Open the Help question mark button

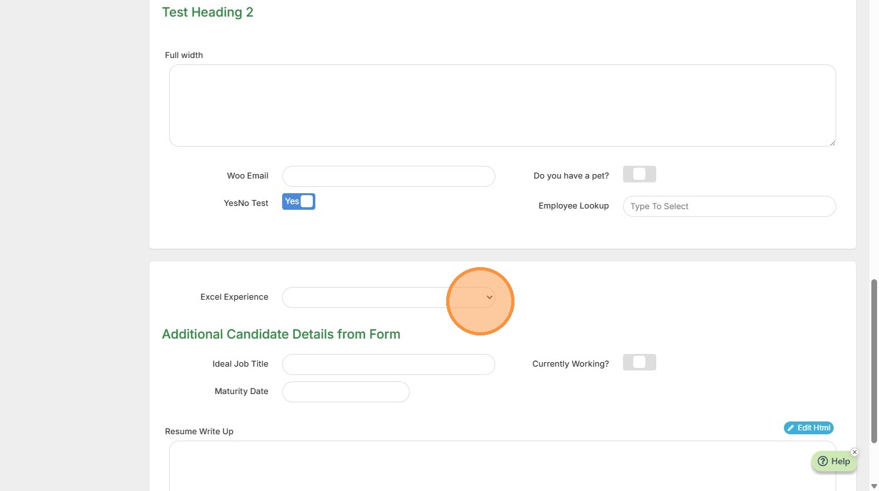(834, 462)
